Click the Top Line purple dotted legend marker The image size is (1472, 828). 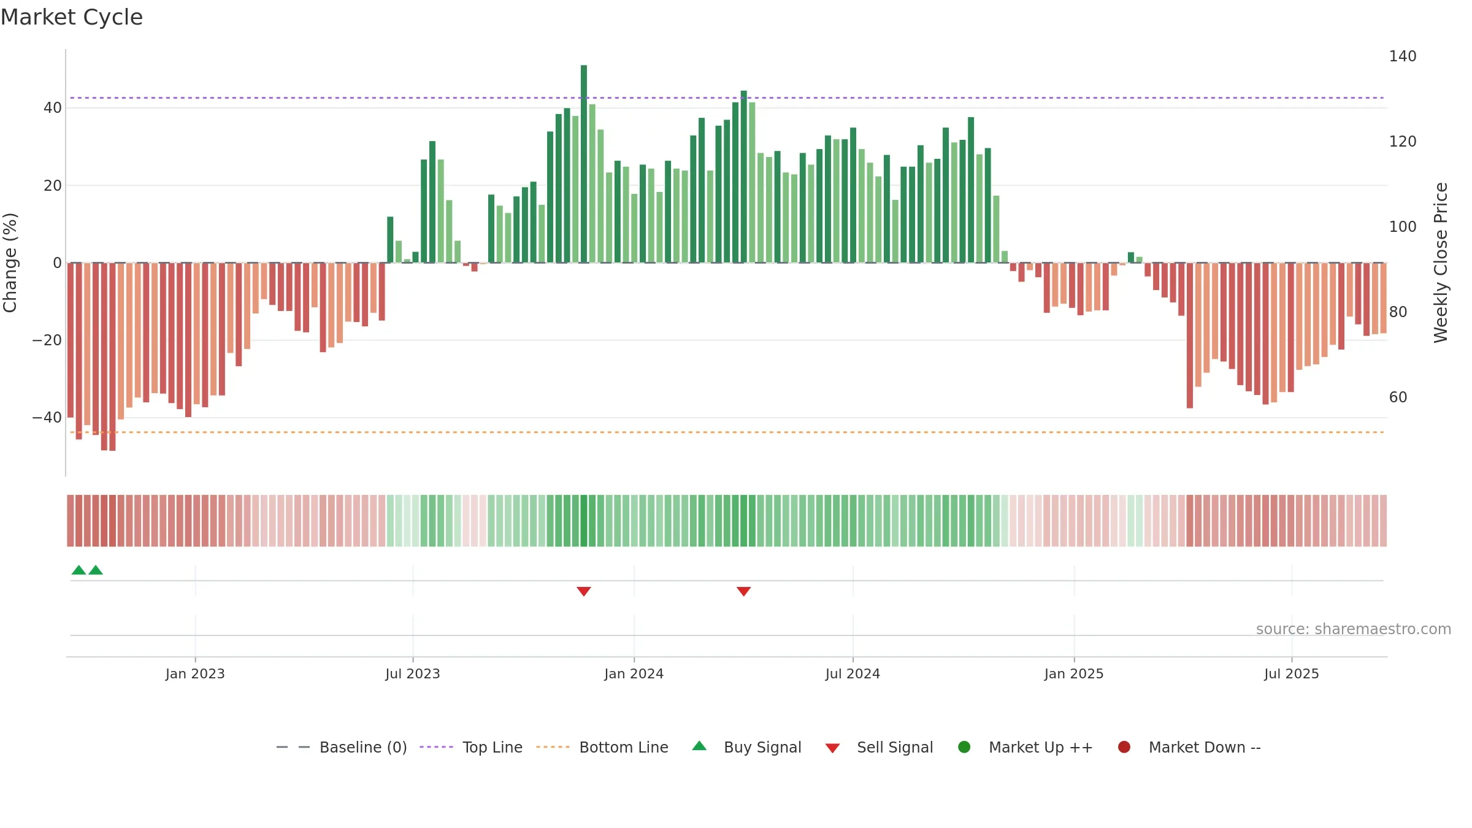coord(436,747)
